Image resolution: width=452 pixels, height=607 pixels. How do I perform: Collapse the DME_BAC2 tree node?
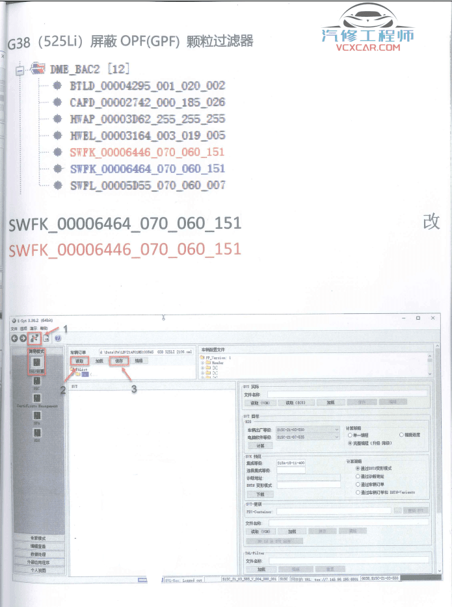click(x=20, y=70)
